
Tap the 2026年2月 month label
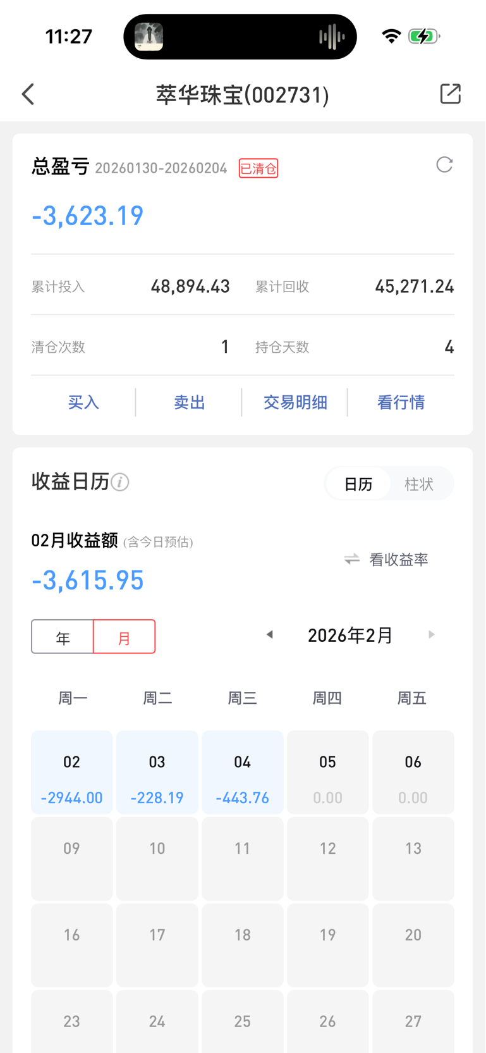(350, 635)
